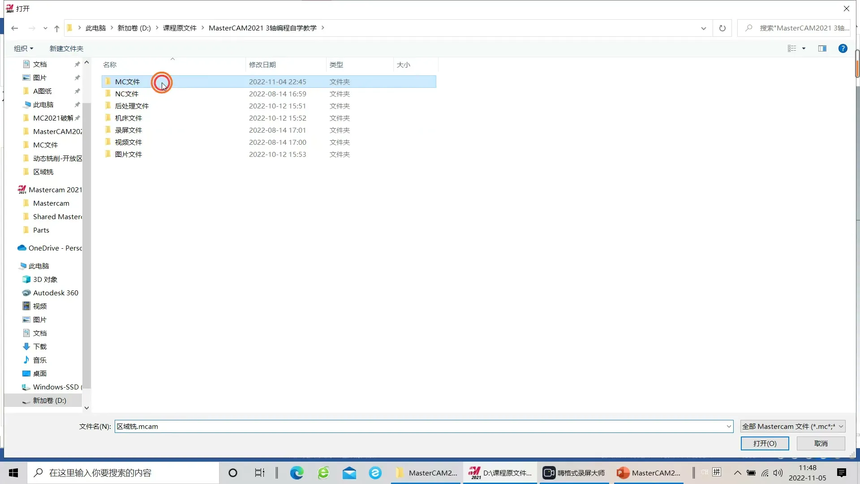Go up one folder level
860x484 pixels.
tap(56, 28)
